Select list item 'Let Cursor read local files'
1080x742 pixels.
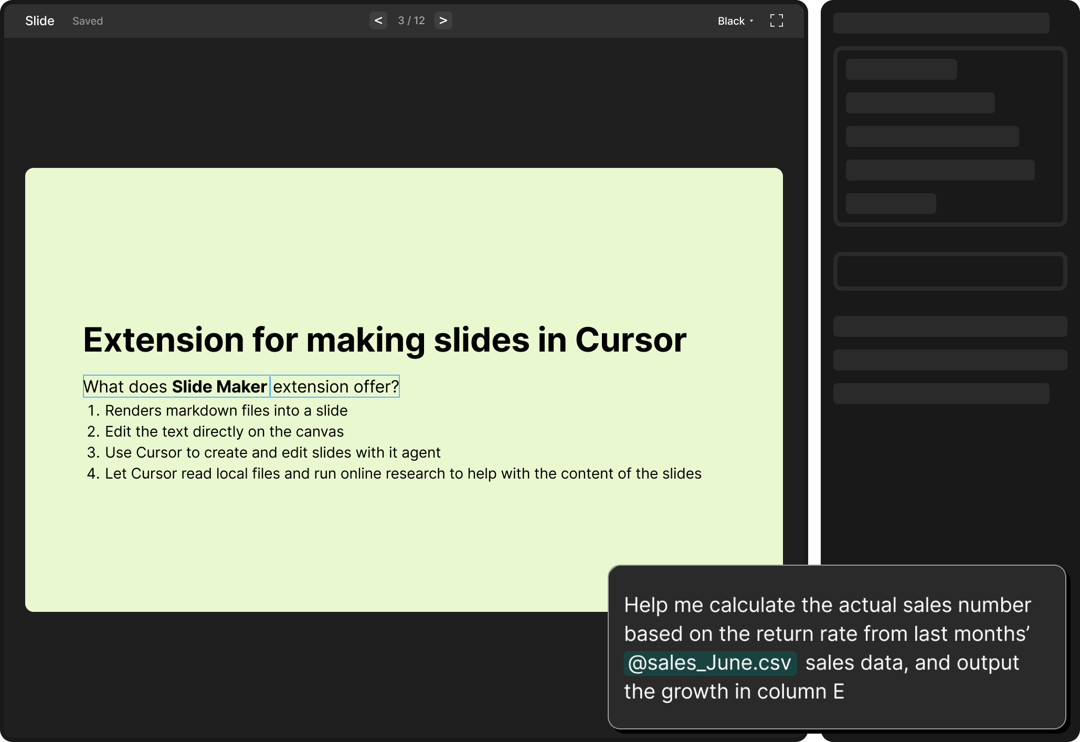click(403, 473)
